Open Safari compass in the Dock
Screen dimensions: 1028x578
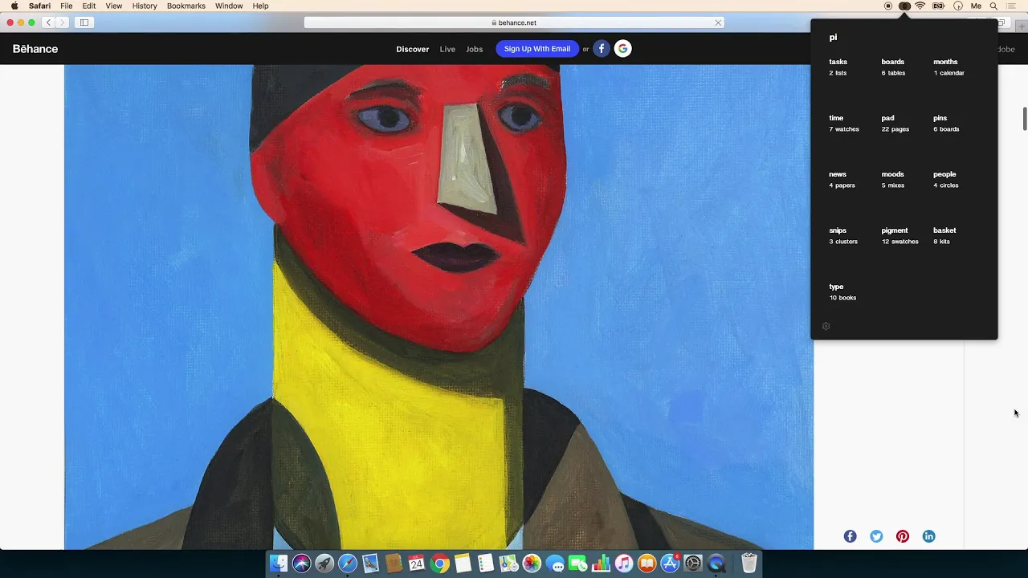(348, 564)
